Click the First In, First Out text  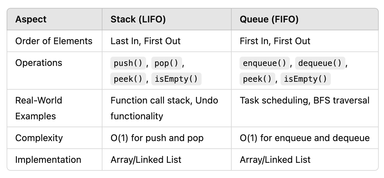275,41
